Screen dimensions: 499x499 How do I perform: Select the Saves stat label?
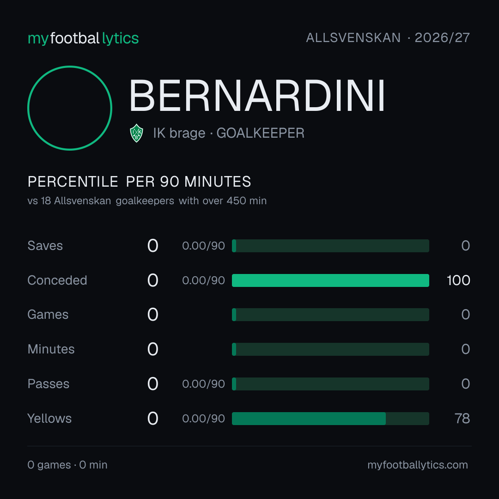point(45,246)
